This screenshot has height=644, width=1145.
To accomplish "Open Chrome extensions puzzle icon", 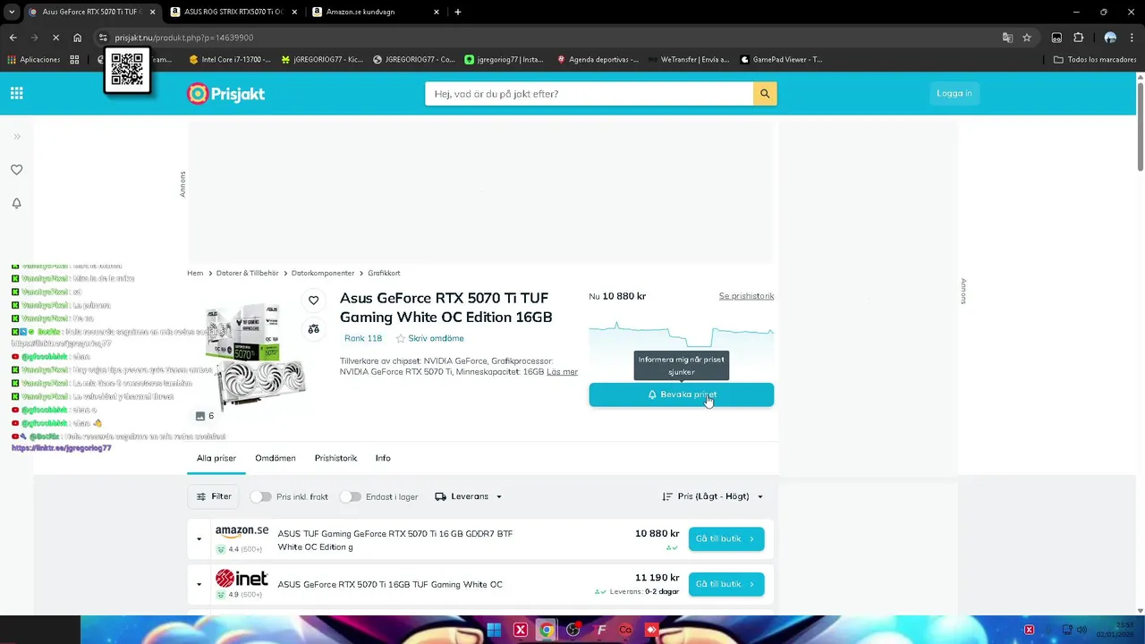I will (1078, 38).
